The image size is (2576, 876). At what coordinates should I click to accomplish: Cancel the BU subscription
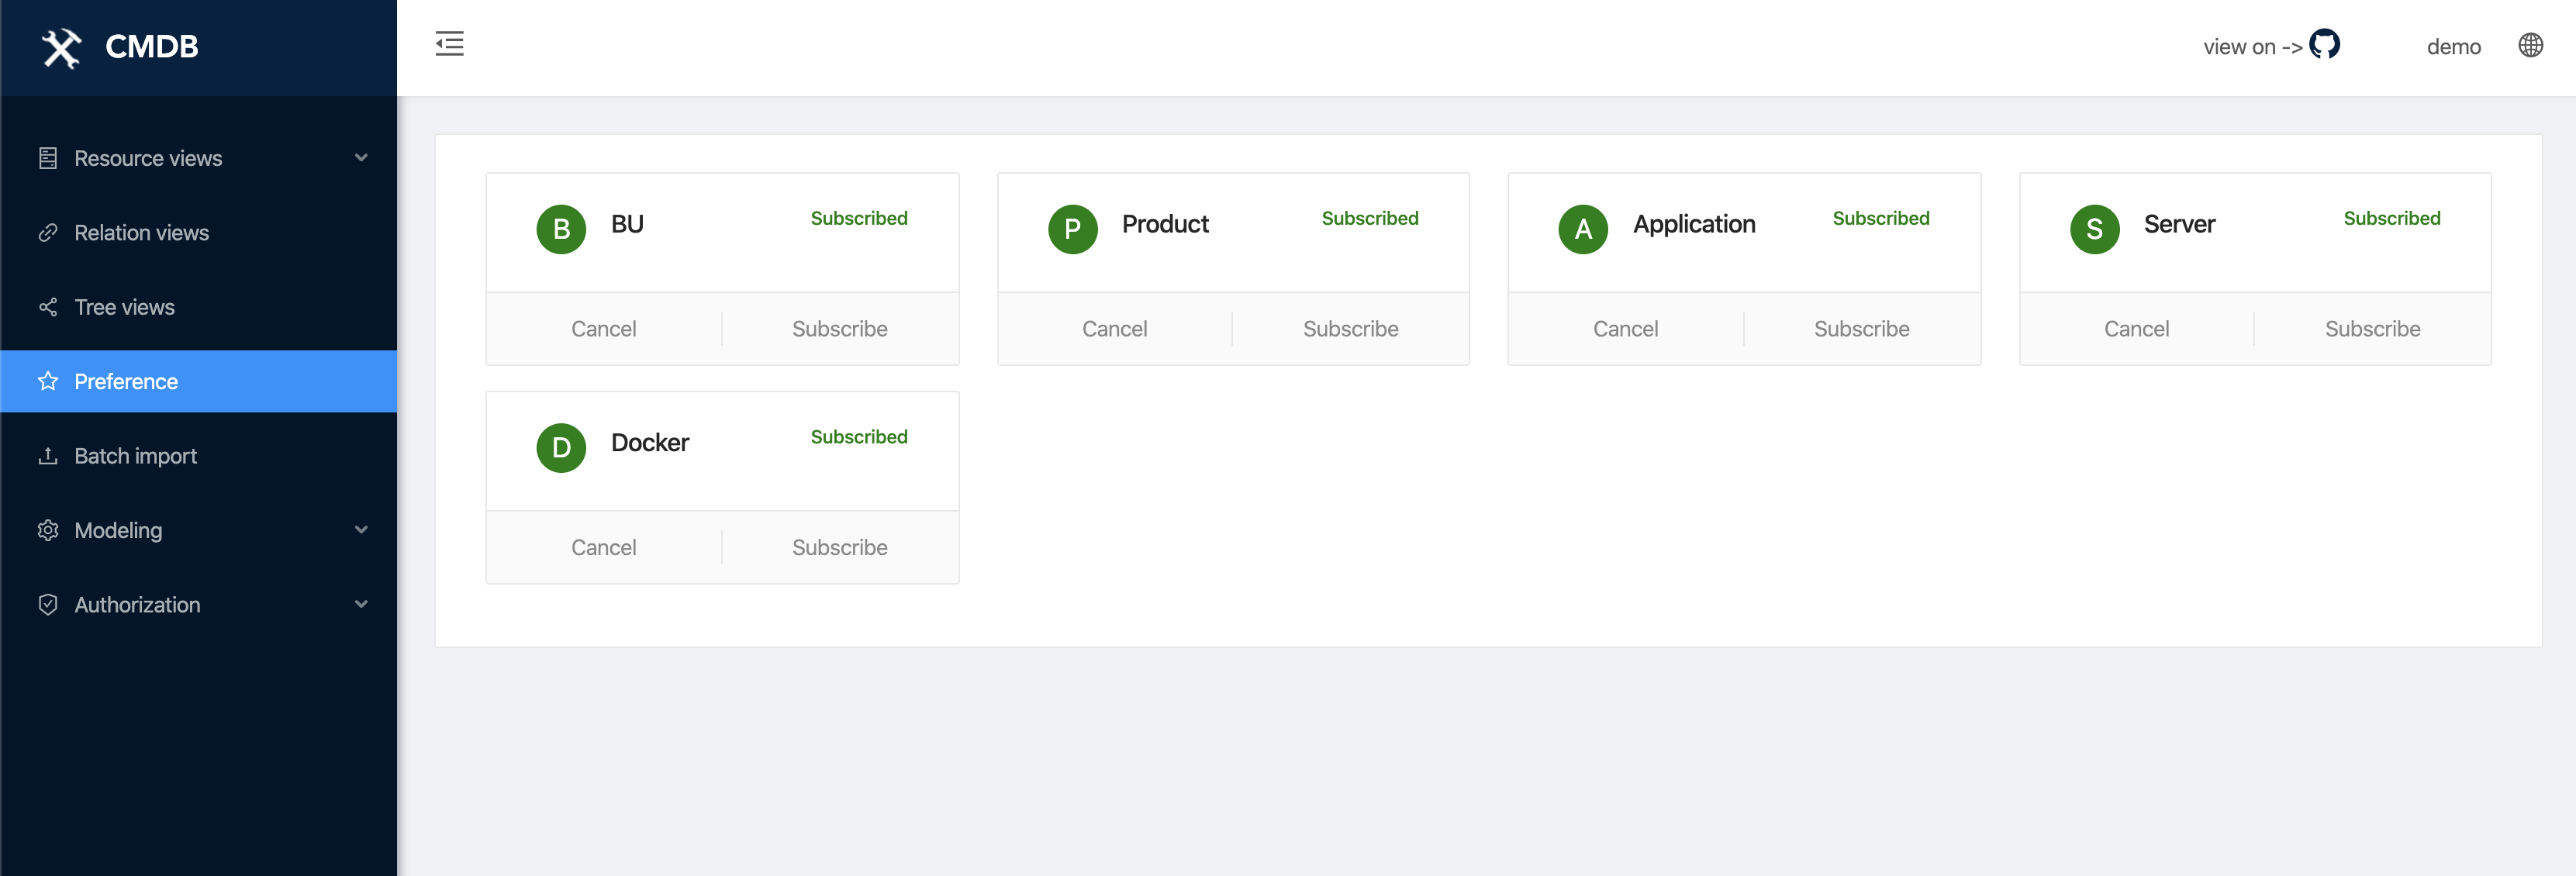[x=603, y=329]
